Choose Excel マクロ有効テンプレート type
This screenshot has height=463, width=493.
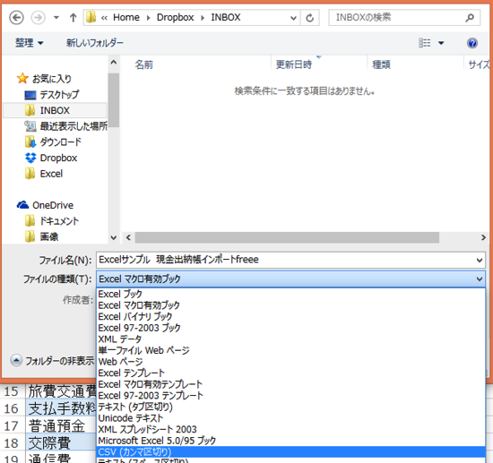point(290,384)
